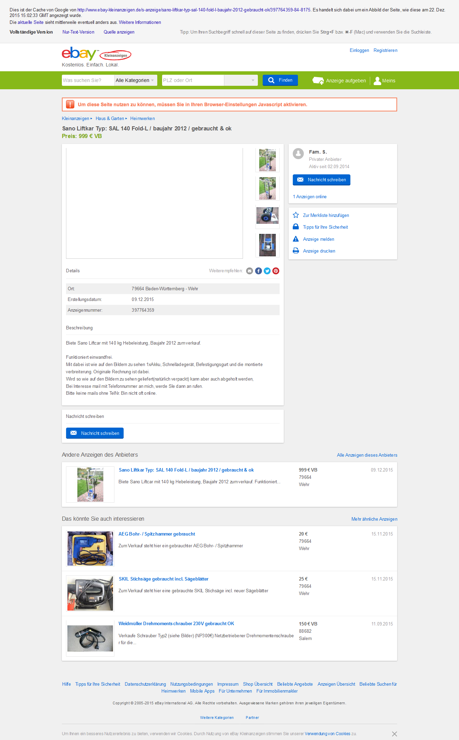
Task: Click 'Anzeige melden' text link
Action: (x=319, y=239)
